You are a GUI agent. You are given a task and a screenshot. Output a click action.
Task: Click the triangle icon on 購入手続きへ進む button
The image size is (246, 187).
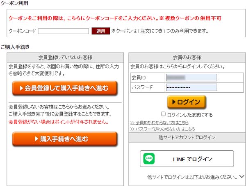coord(36,139)
